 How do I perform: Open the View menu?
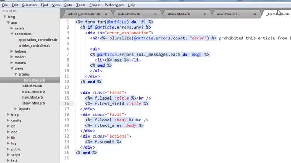click(x=56, y=5)
